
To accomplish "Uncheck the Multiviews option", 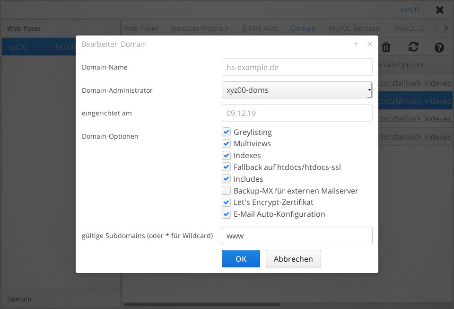I will (x=226, y=143).
